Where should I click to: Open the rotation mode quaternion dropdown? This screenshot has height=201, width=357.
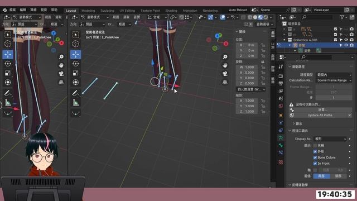250,89
